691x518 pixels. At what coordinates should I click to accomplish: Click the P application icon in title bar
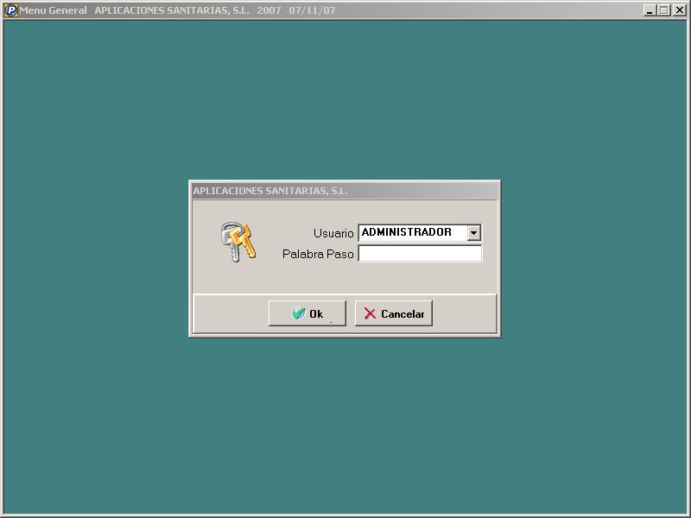[10, 10]
